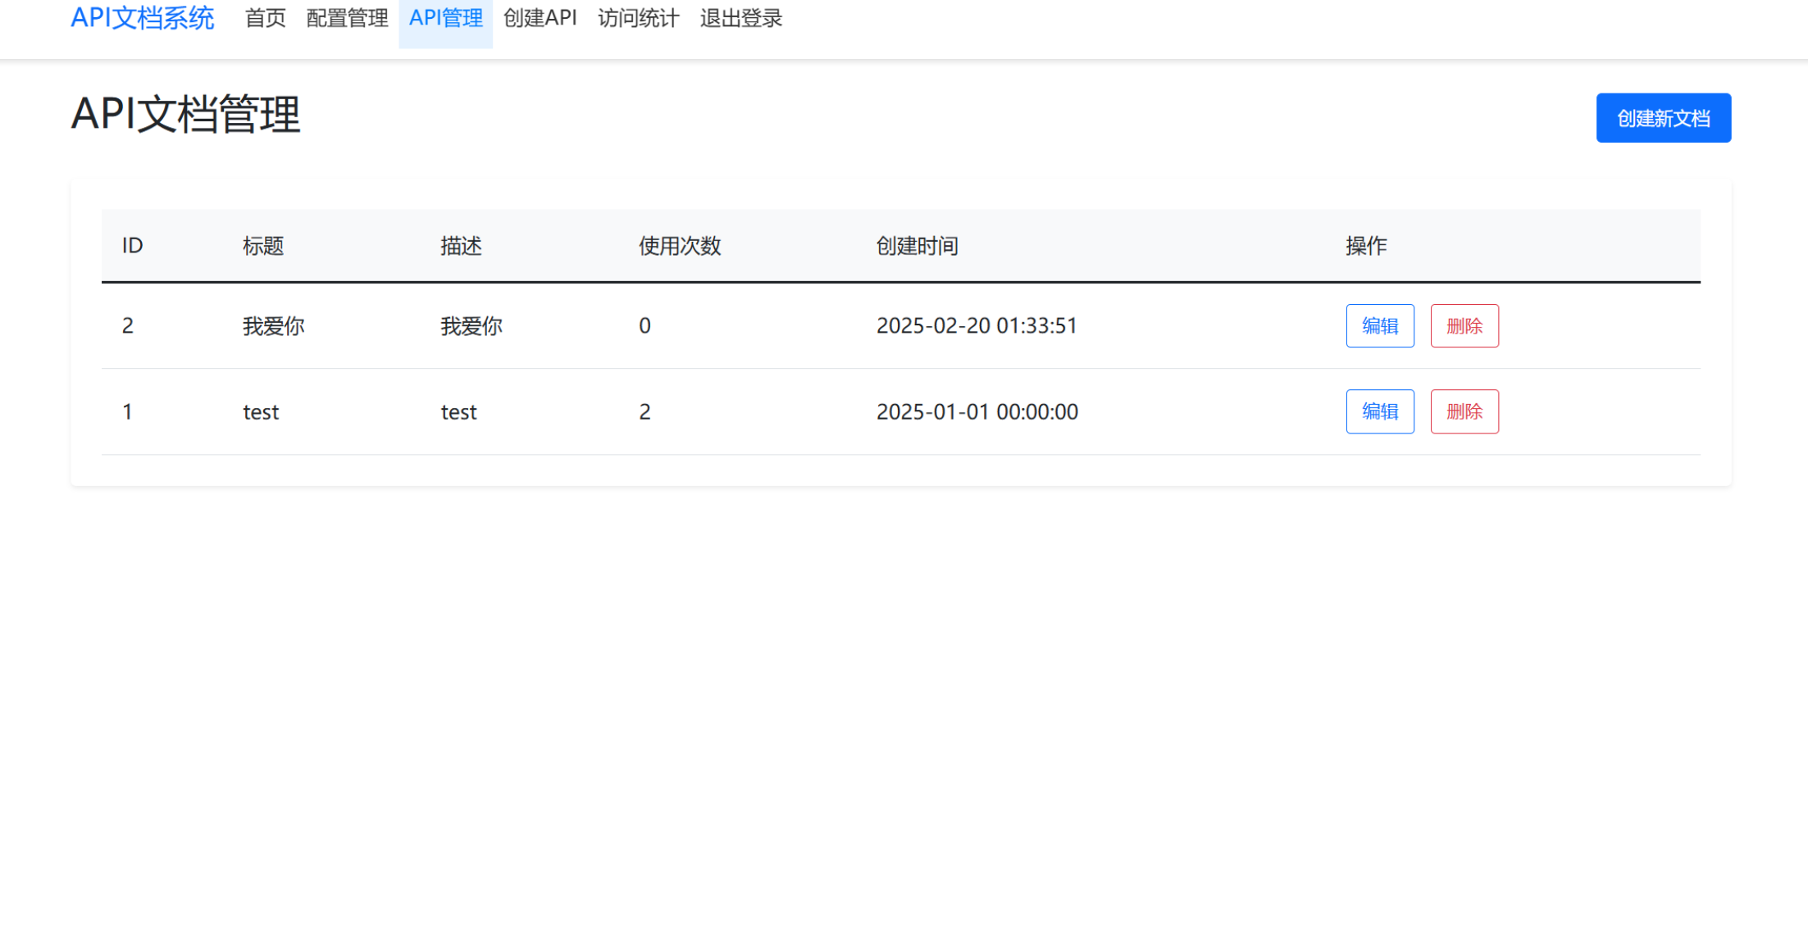View the 访问统计 page
Screen dimensions: 1808x949
pos(639,19)
